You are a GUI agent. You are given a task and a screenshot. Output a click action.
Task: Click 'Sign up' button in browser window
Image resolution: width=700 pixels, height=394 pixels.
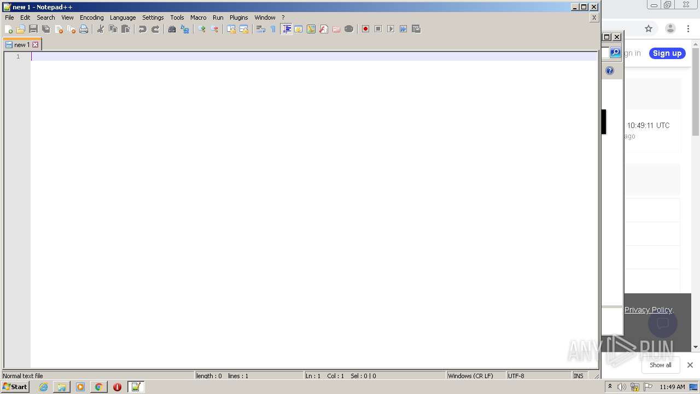point(667,53)
